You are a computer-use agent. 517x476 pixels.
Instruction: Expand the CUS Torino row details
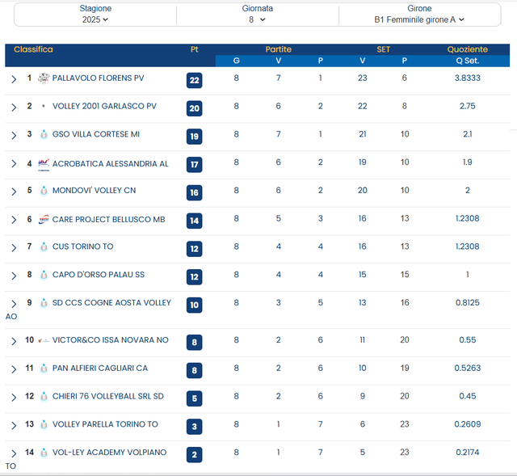[x=14, y=247]
